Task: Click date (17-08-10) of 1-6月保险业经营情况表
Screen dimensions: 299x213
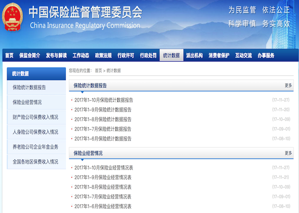Action: (281, 206)
